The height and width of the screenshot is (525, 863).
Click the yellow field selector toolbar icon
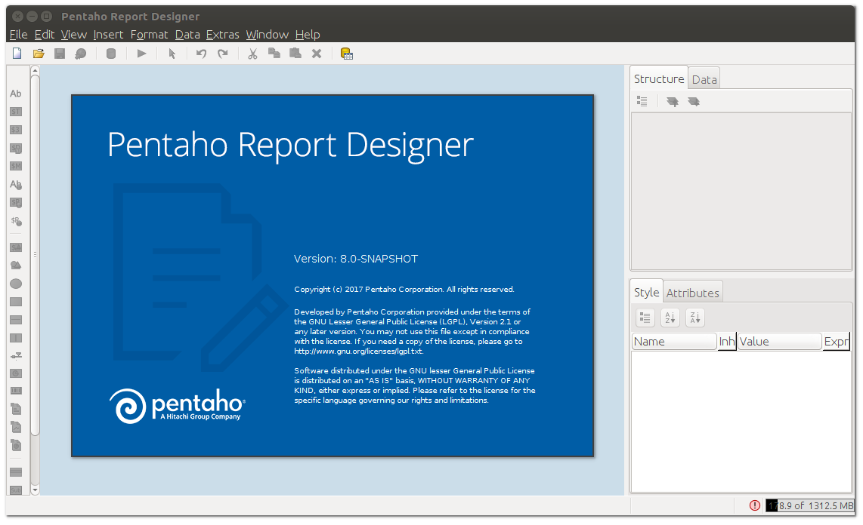[347, 54]
